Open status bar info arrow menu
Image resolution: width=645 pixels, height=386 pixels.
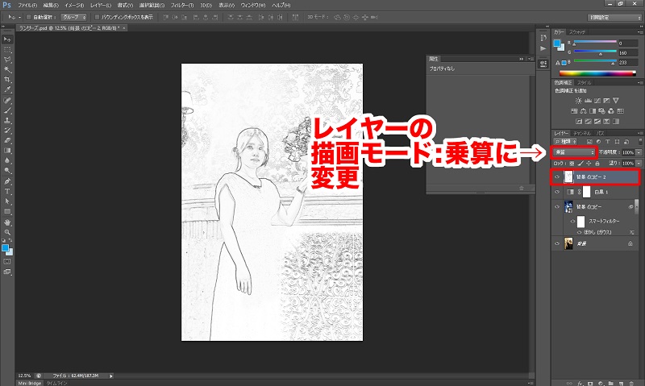click(x=111, y=376)
